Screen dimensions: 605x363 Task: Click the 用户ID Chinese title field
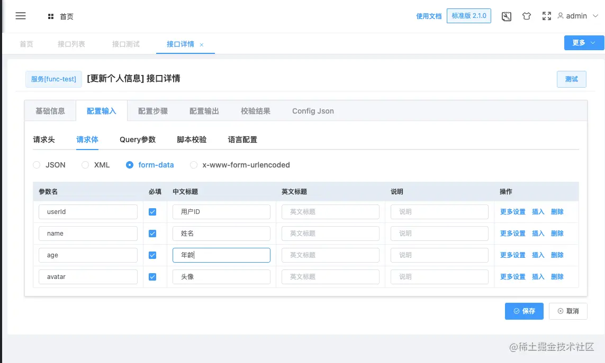pyautogui.click(x=221, y=212)
